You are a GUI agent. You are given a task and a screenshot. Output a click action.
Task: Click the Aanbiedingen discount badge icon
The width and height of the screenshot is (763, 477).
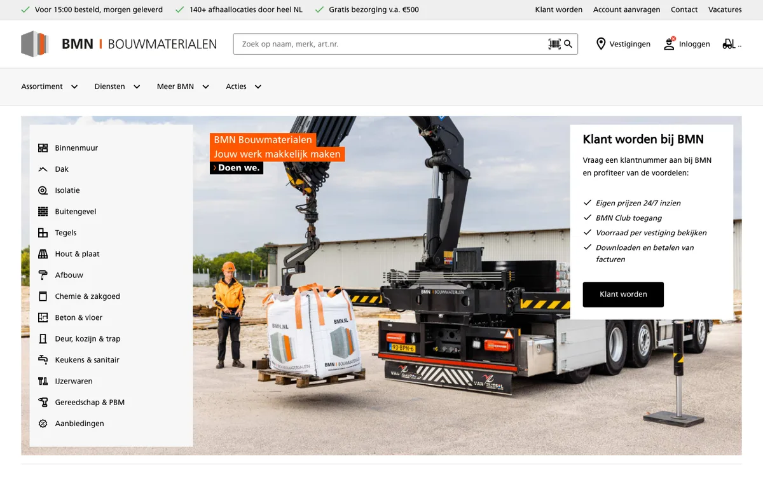click(43, 424)
